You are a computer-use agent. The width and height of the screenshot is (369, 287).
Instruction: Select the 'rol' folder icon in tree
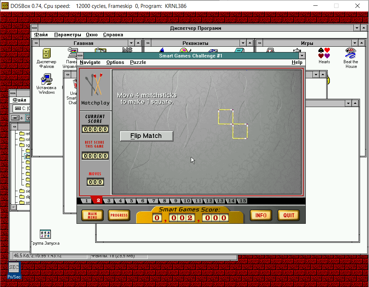click(22, 139)
